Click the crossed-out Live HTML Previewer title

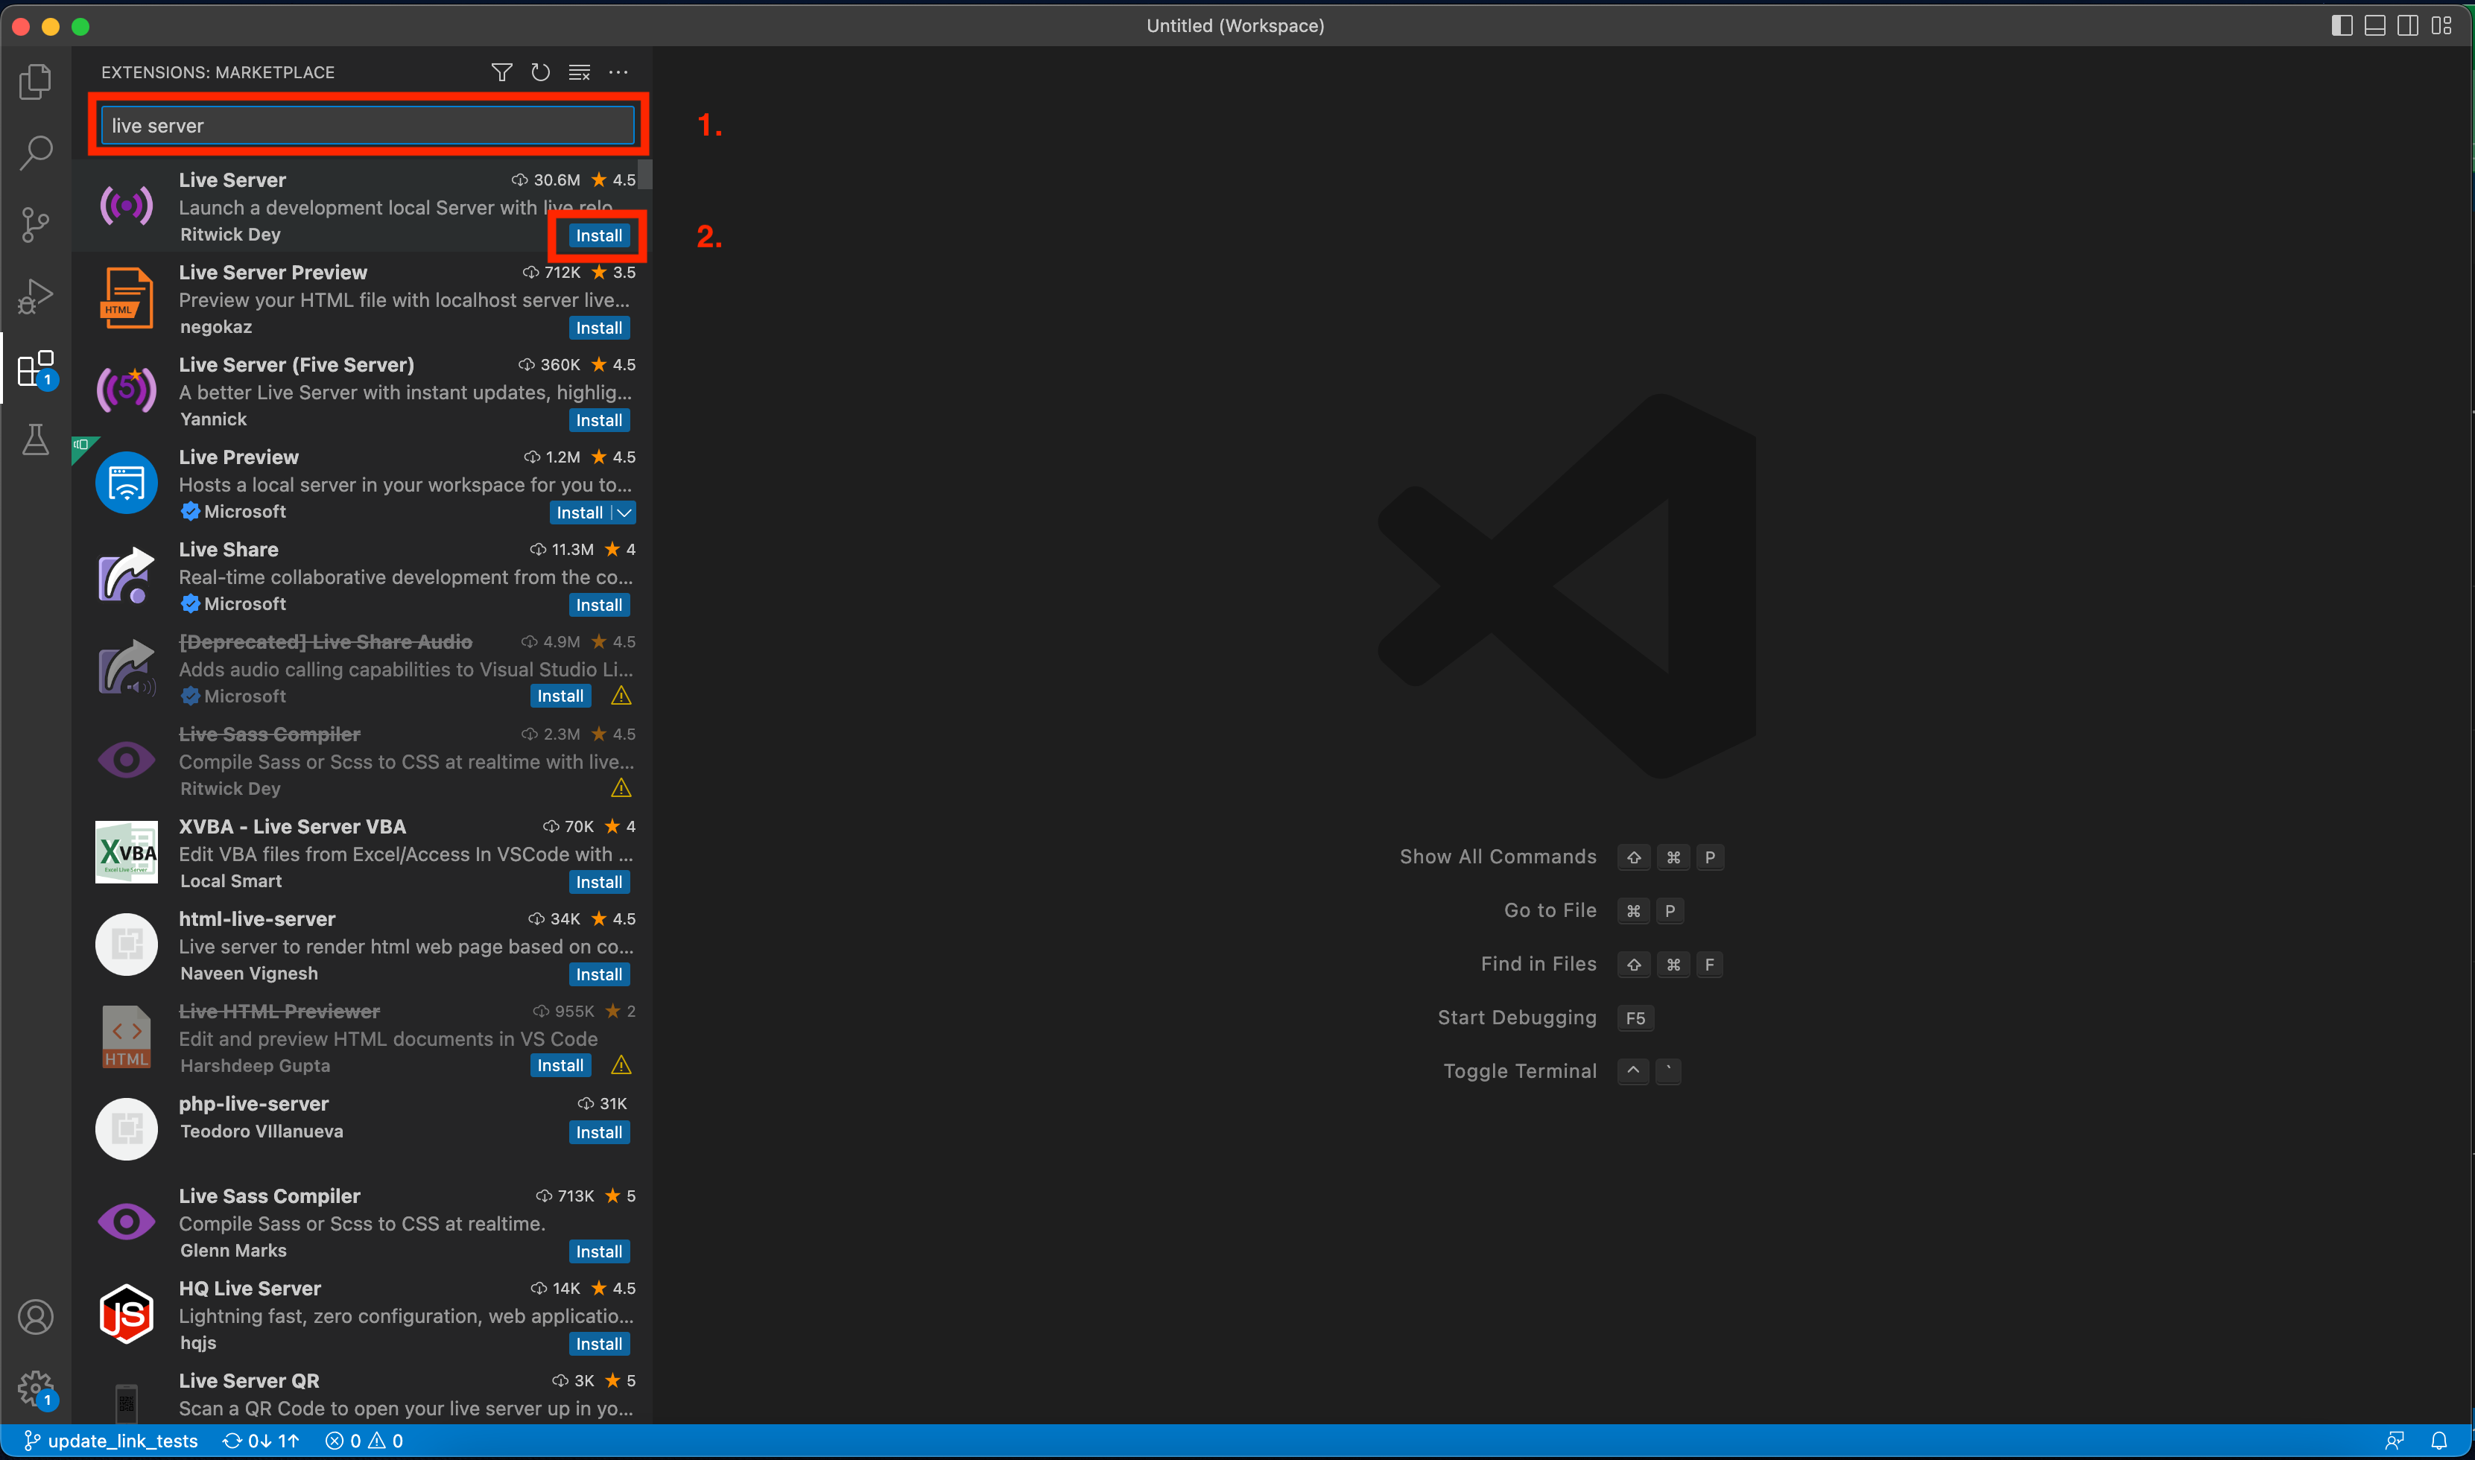tap(279, 1012)
